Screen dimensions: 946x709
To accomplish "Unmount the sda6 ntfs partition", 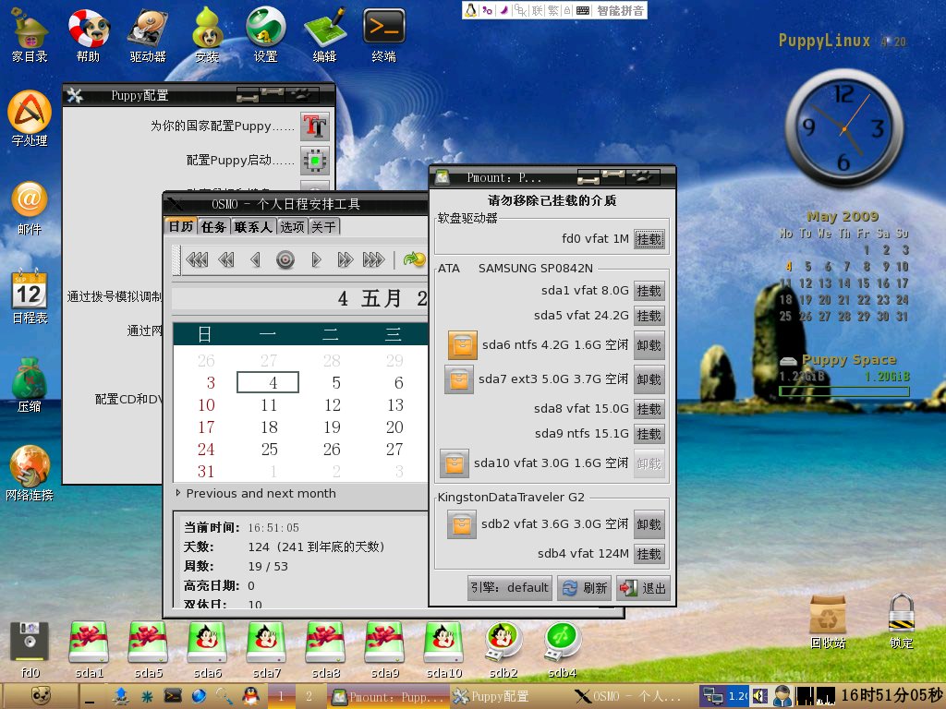I will 649,345.
